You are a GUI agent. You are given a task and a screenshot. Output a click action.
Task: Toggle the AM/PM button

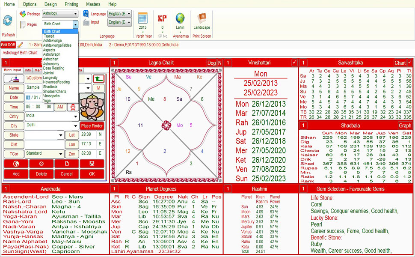(x=60, y=107)
